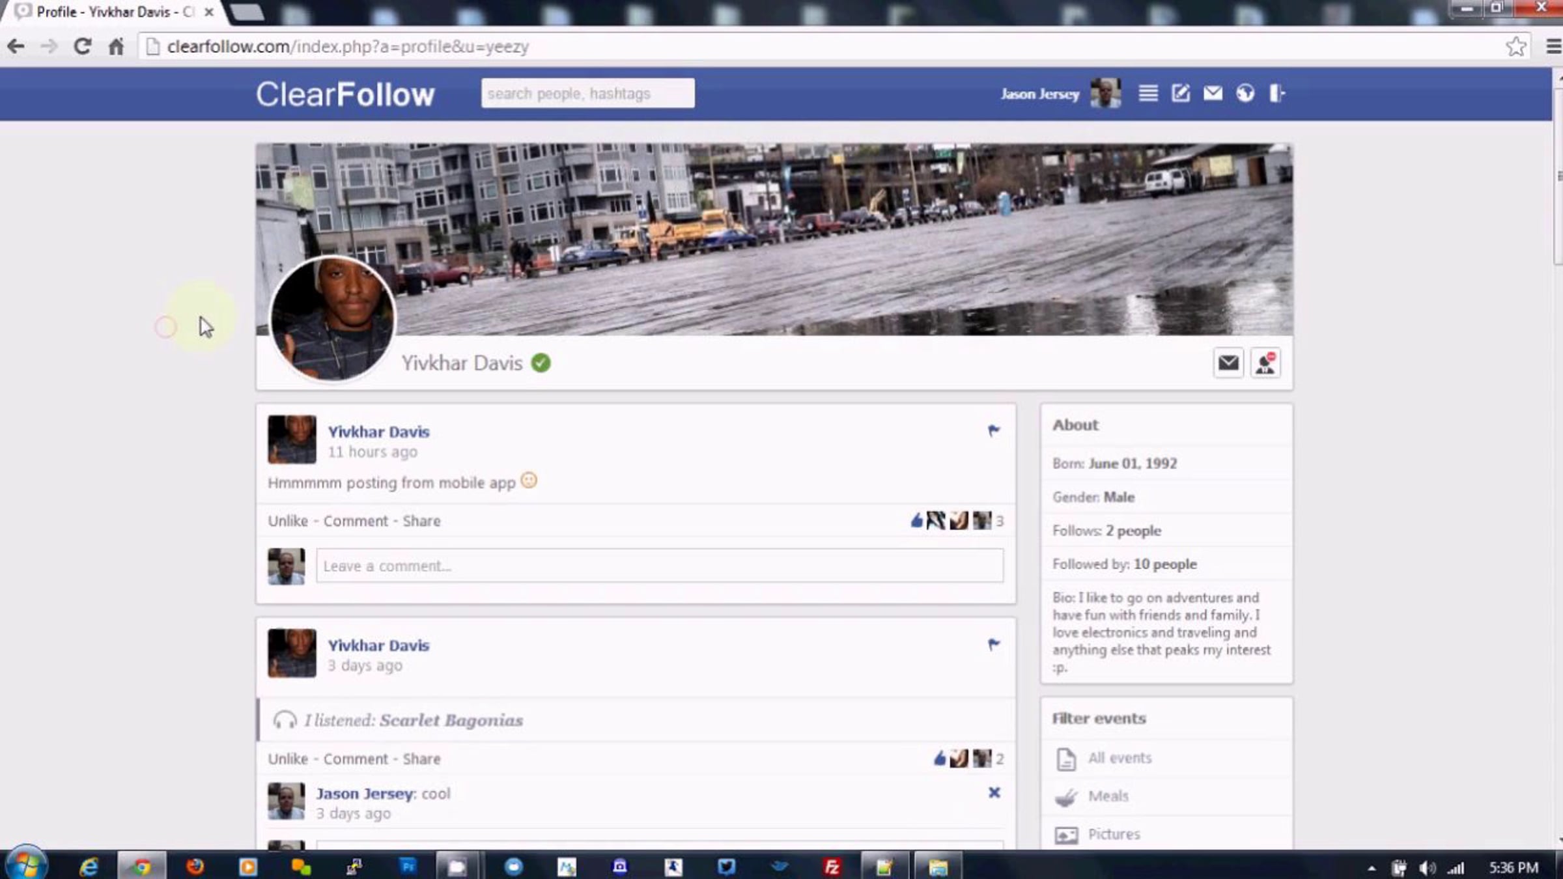
Task: Focus the search people, hashtags box
Action: click(587, 94)
